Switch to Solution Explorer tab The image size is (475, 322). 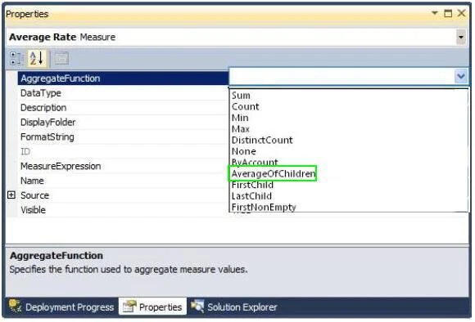234,306
